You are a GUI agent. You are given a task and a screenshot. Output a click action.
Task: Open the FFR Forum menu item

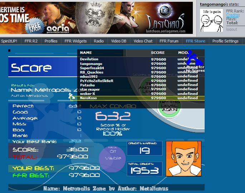click(x=169, y=41)
